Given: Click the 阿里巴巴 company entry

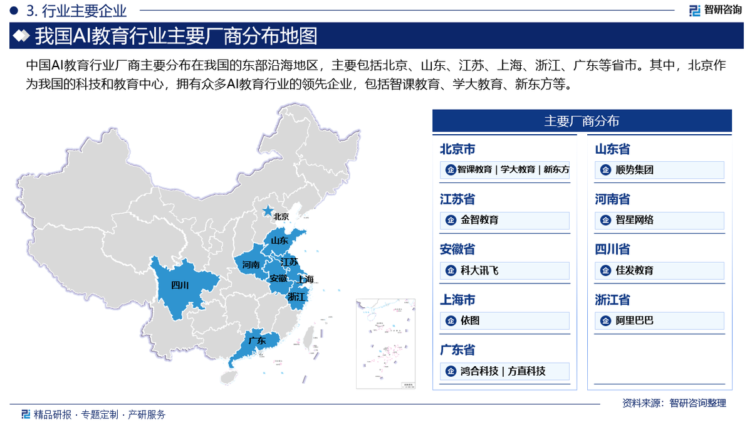Looking at the screenshot, I should 659,320.
